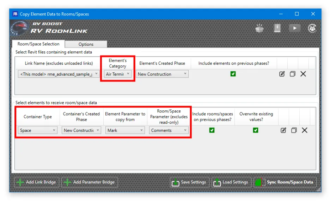Open the info manual book icon
The image size is (330, 201).
pyautogui.click(x=277, y=28)
